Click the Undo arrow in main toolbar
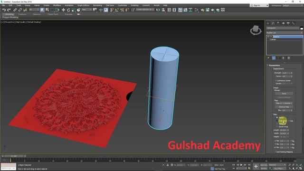 click(4, 10)
